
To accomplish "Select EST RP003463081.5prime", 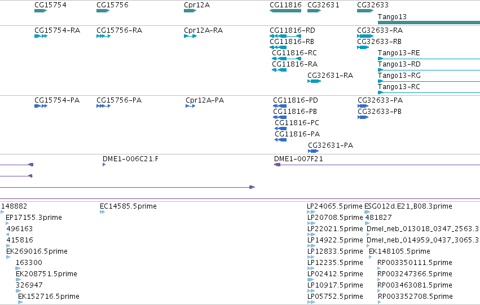I will coord(379,291).
